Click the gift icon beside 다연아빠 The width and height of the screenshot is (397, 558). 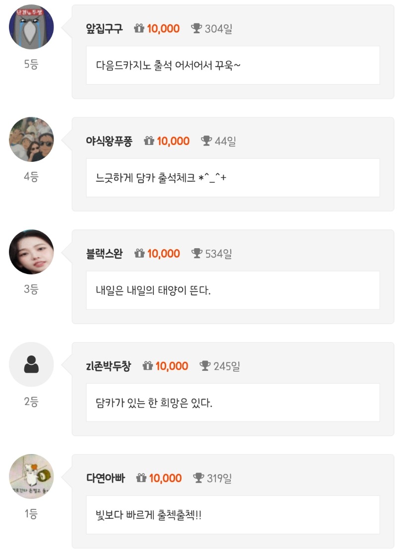point(141,479)
